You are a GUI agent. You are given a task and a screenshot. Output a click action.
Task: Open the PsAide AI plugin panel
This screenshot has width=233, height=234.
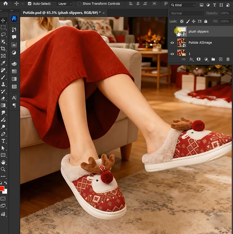[14, 18]
